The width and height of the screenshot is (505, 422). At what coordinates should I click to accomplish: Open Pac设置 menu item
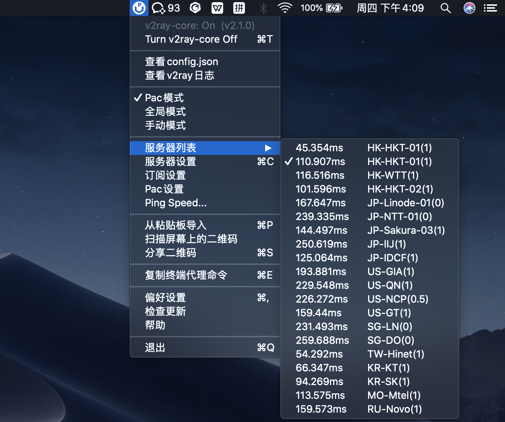[205, 189]
